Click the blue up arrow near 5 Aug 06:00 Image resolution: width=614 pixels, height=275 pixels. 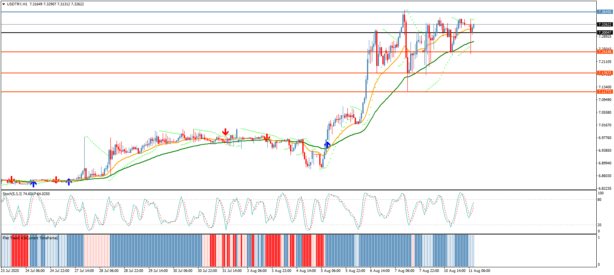(x=327, y=145)
